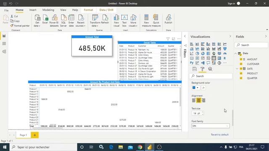Screen dimensions: 269x151
Task: Open the Get data dropdown
Action: pyautogui.click(x=37, y=21)
